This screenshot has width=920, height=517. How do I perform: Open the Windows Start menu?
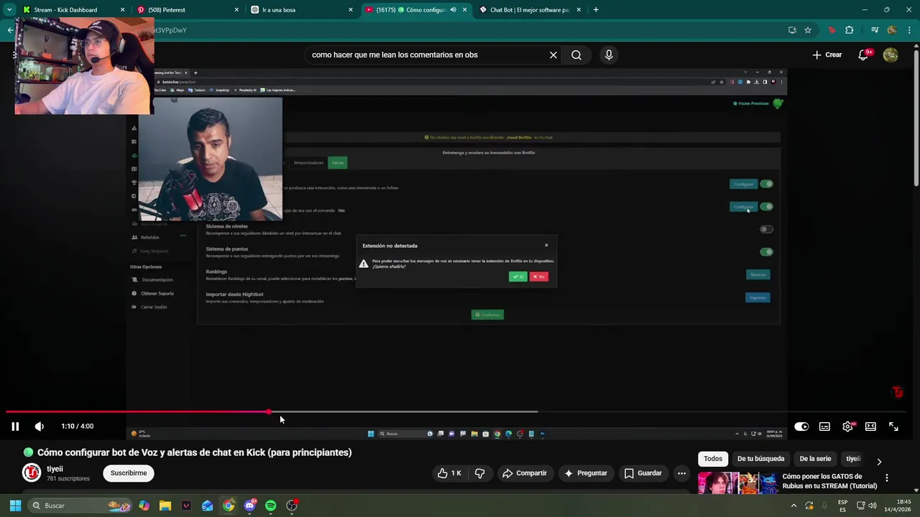pos(15,506)
